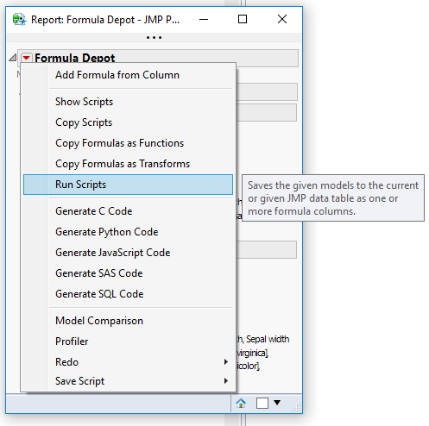Select Generate JavaScript Code

pos(128,253)
